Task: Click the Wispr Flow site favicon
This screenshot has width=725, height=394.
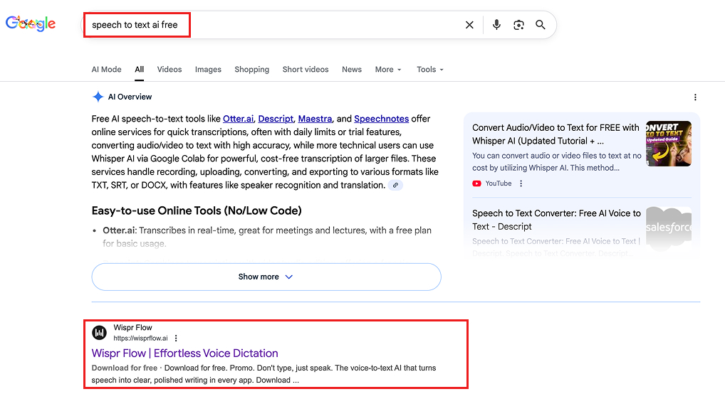Action: pos(99,333)
